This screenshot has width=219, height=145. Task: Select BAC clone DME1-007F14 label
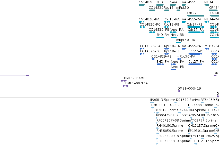[136, 83]
